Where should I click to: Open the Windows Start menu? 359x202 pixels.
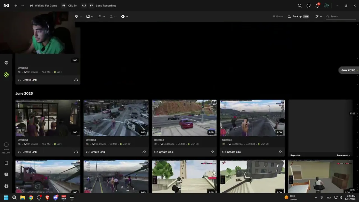[x=6, y=198]
